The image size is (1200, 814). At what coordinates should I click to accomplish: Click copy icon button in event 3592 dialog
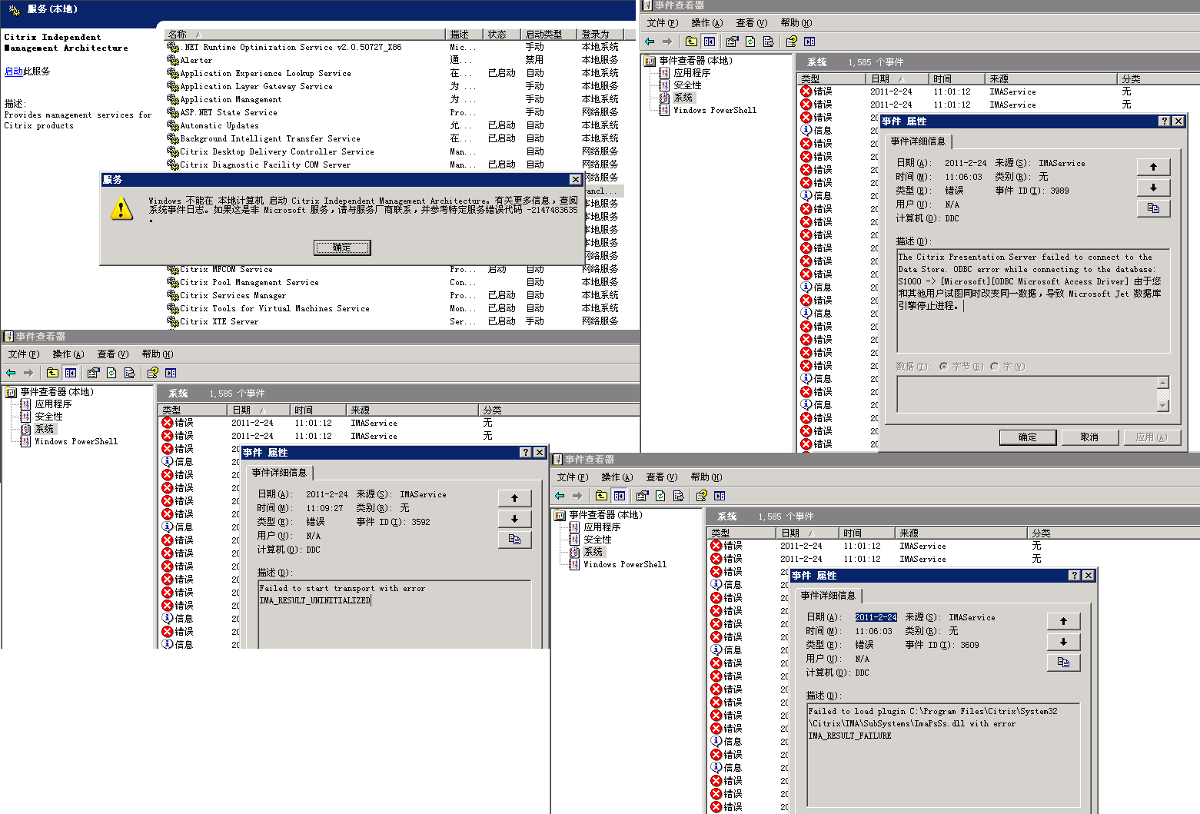pos(514,540)
